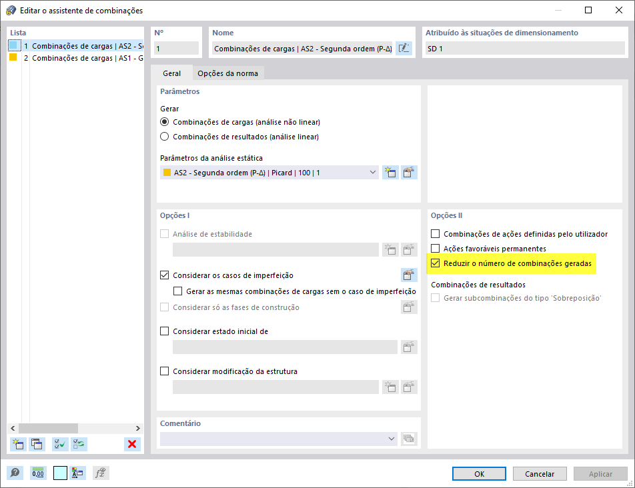
Task: Open the static analysis parameters dropdown
Action: (374, 172)
